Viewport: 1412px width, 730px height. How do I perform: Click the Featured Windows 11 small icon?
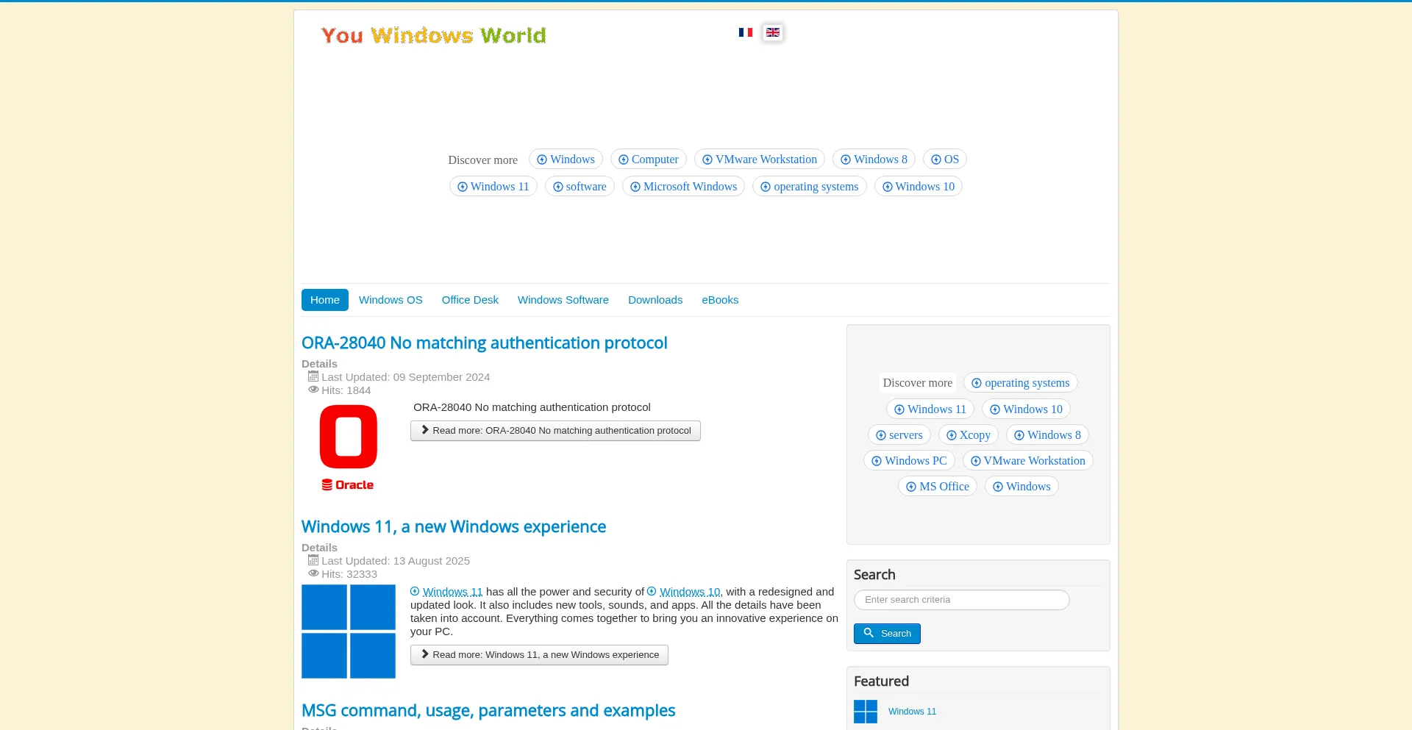(x=865, y=712)
